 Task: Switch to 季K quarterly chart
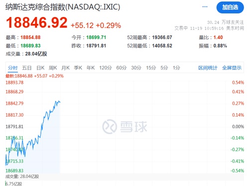(78, 68)
